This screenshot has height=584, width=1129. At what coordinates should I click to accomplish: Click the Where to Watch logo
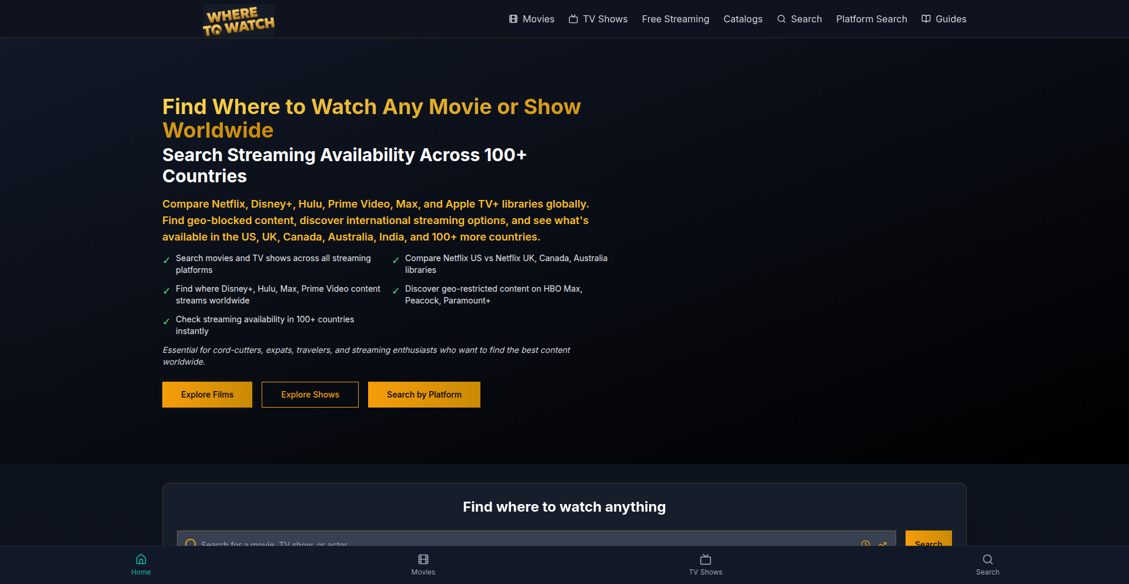point(239,21)
